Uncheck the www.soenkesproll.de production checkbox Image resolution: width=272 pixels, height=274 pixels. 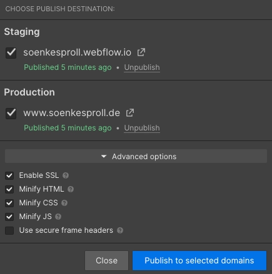(11, 114)
